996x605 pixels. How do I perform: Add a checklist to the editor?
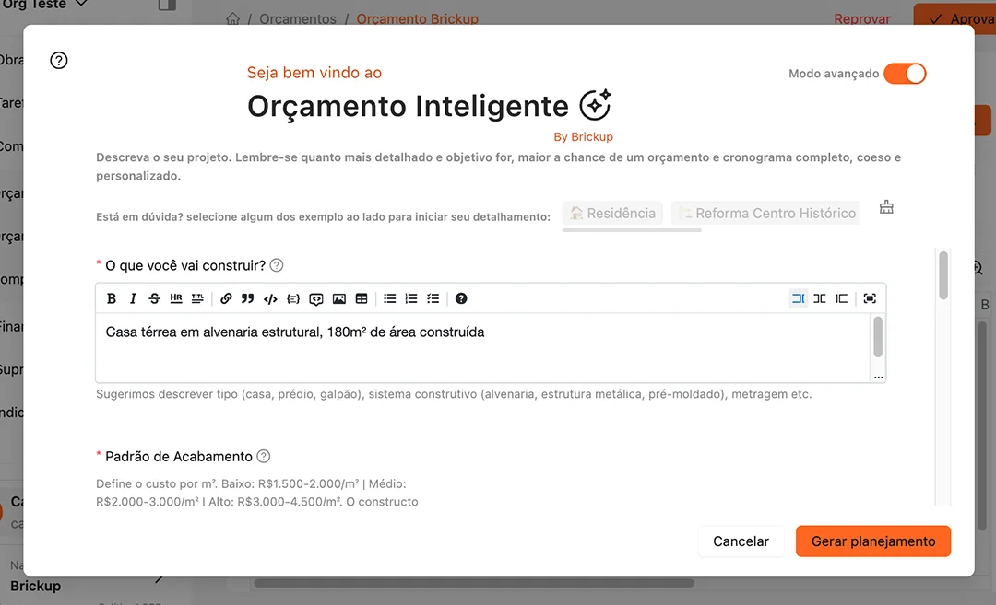(x=433, y=298)
